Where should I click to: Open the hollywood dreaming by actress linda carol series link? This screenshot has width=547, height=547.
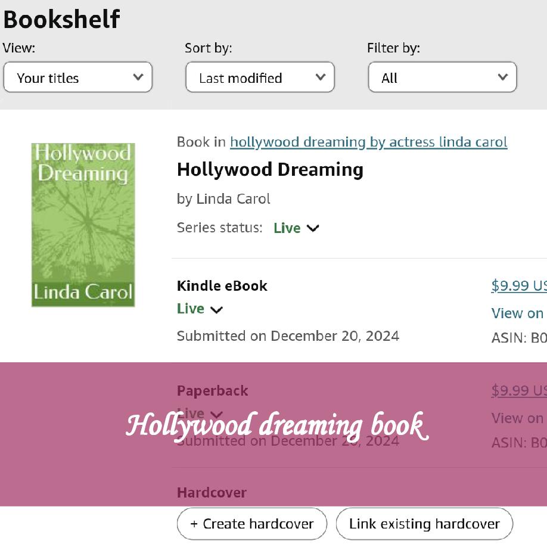pyautogui.click(x=368, y=142)
